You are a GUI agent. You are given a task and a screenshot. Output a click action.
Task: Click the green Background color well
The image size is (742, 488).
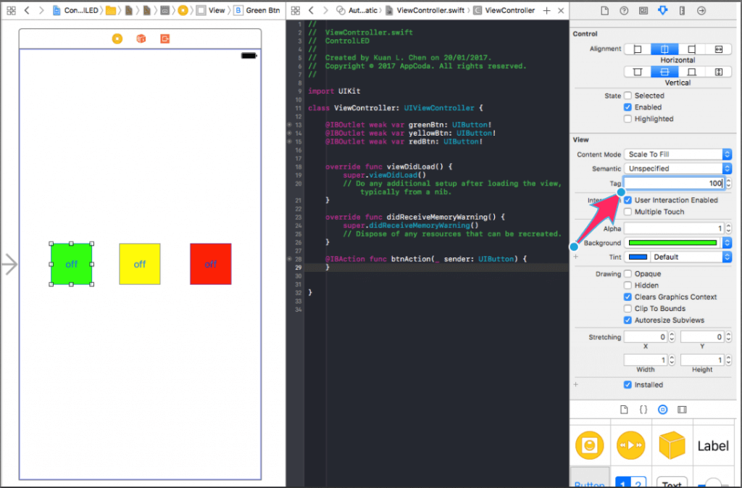click(x=672, y=243)
